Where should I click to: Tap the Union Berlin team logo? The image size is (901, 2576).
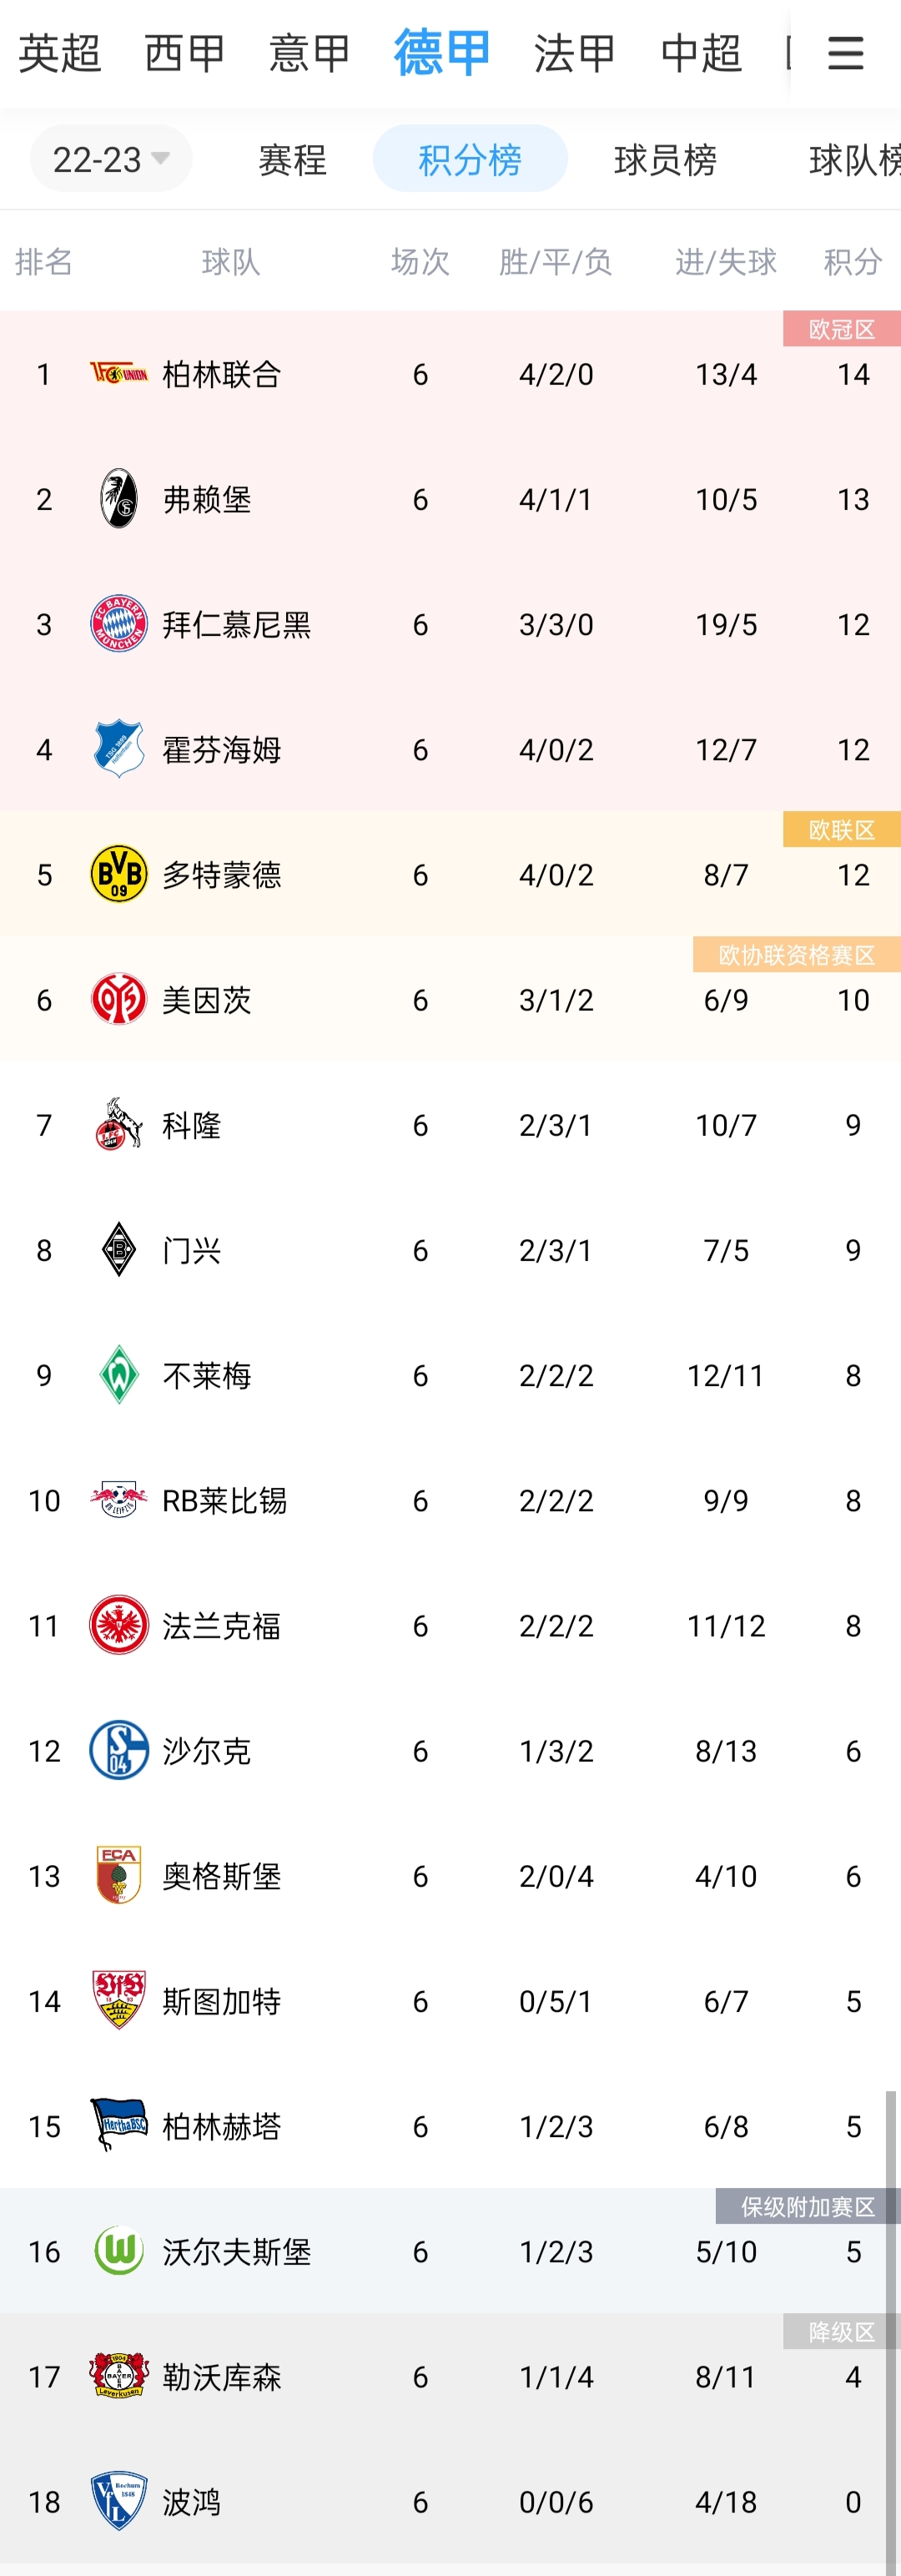119,374
